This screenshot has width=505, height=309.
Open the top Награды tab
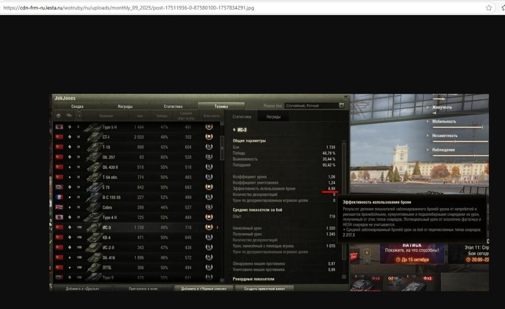click(x=125, y=106)
